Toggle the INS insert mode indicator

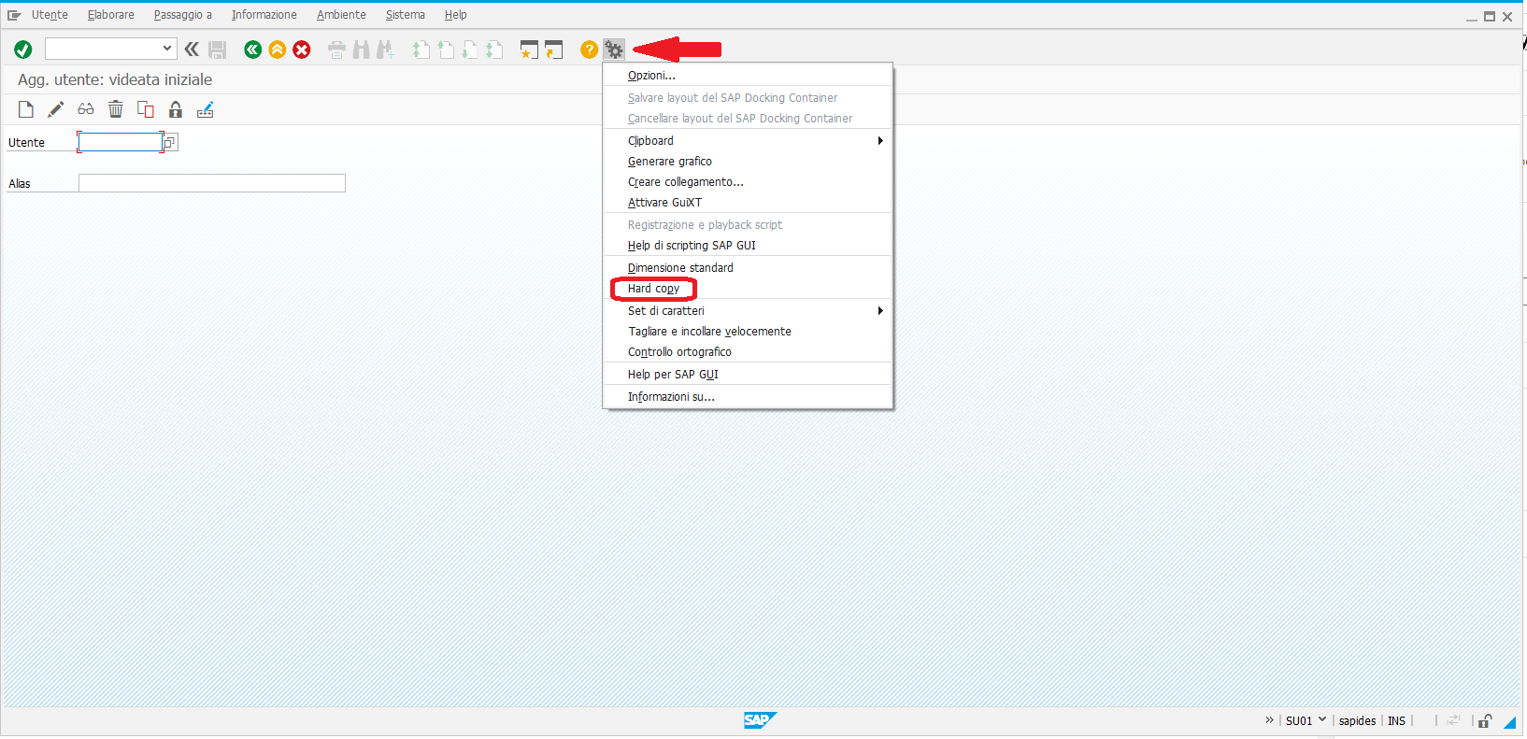pos(1396,721)
